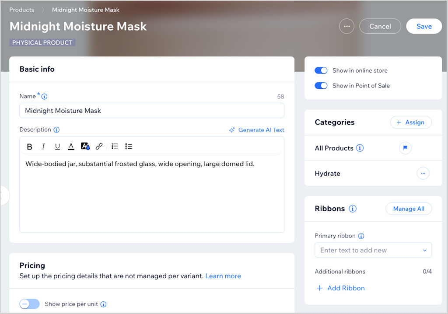Insert a numbered list

(115, 147)
